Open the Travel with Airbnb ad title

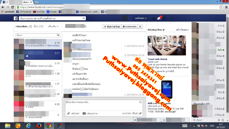tap(157, 59)
